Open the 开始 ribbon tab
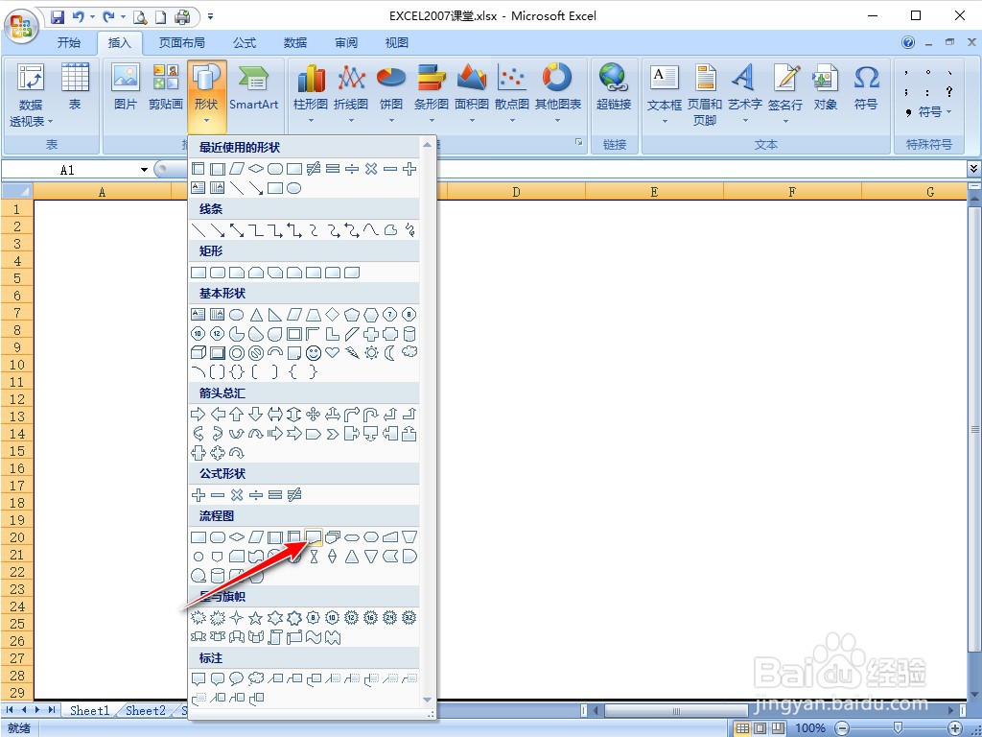This screenshot has height=737, width=982. click(x=69, y=42)
